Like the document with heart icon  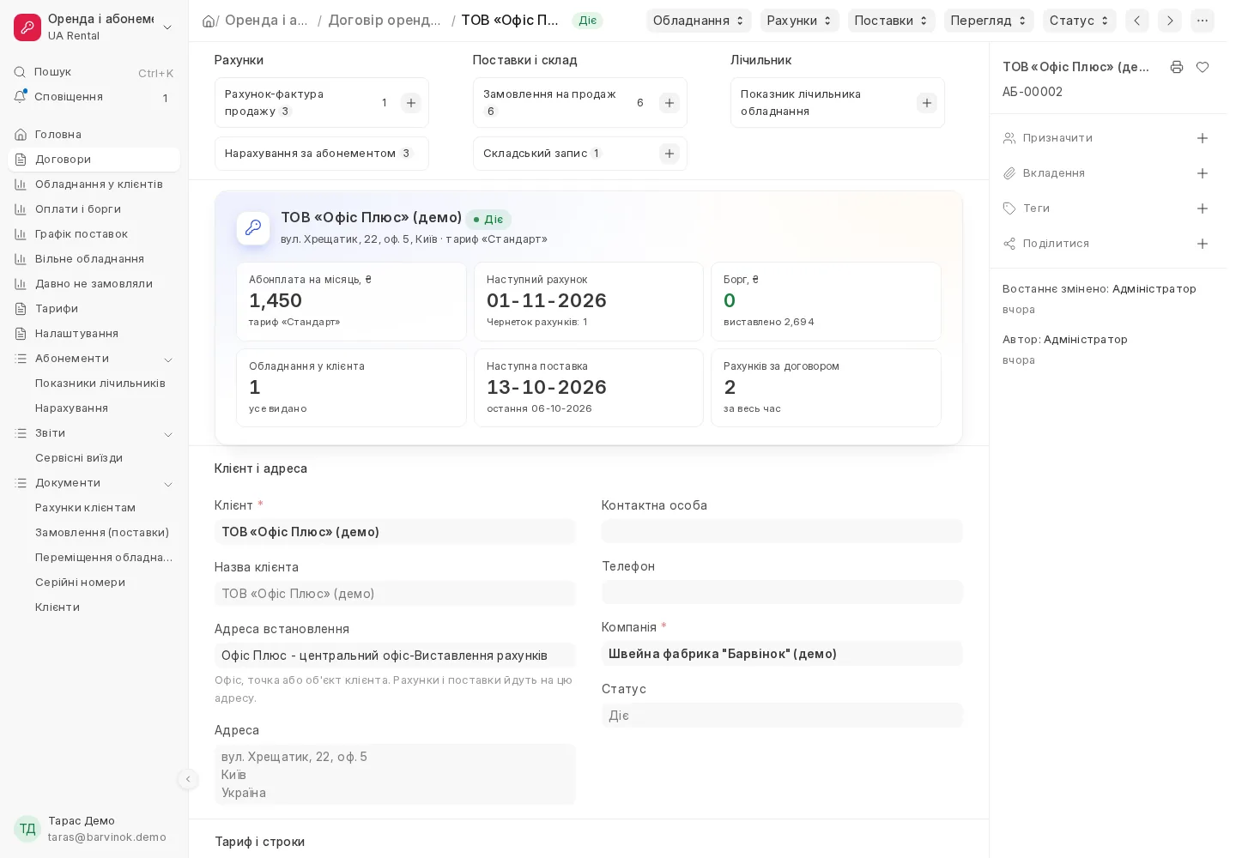1203,67
